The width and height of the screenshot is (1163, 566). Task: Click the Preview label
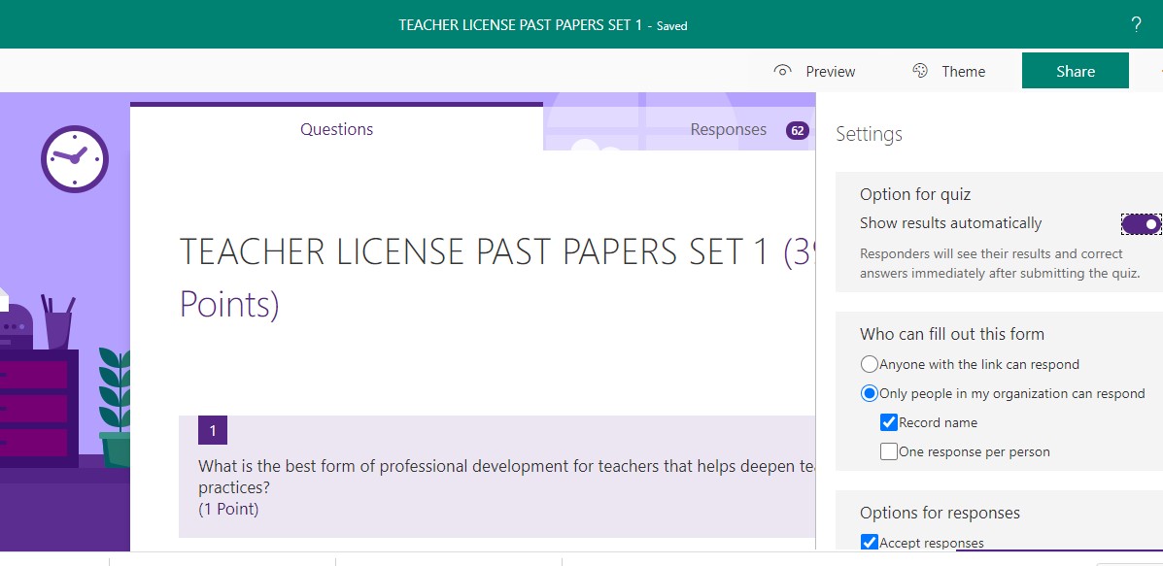pos(831,72)
